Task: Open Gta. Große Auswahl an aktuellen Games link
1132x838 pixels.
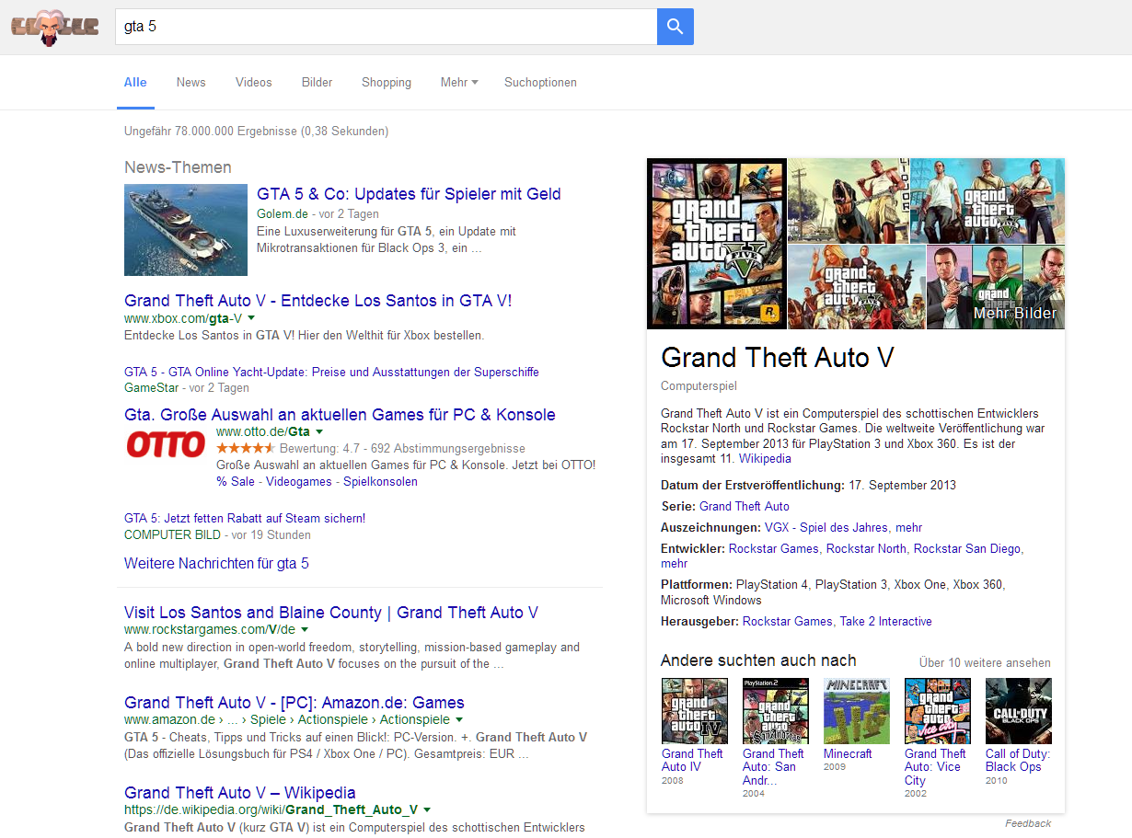Action: (340, 415)
